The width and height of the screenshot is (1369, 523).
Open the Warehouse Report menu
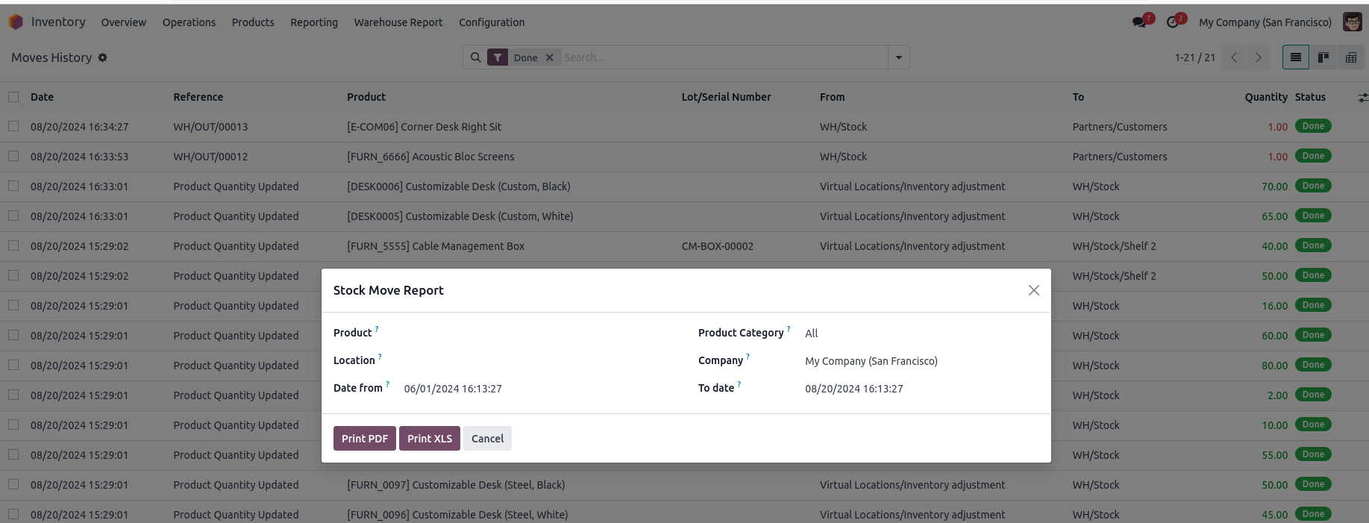point(398,22)
